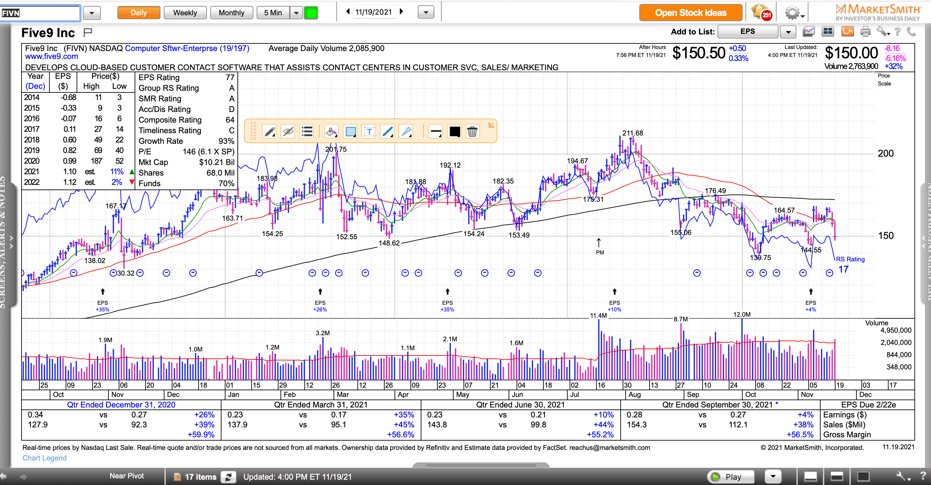Collapse the drawing toolbar with corner arrow

pyautogui.click(x=491, y=125)
